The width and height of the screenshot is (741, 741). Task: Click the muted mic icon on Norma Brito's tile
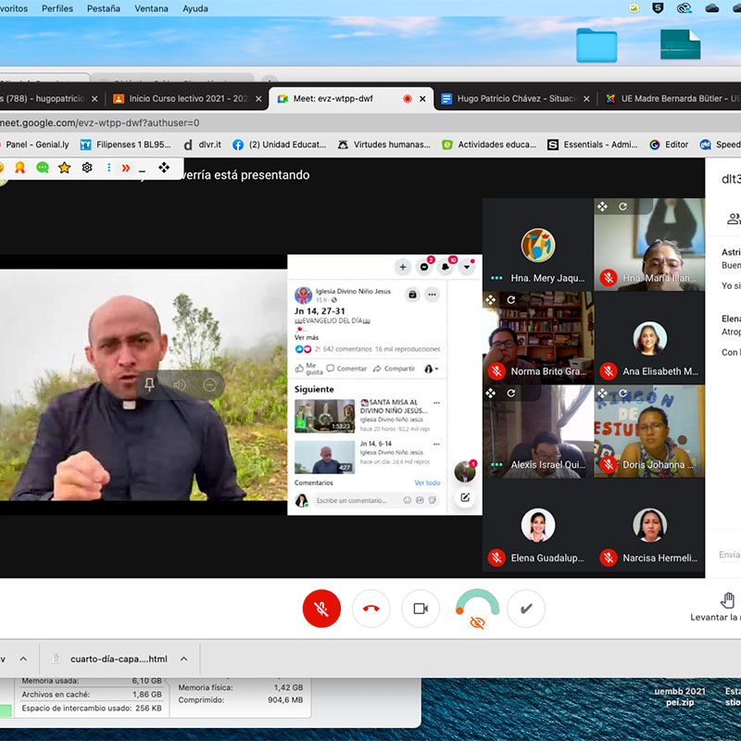point(496,371)
